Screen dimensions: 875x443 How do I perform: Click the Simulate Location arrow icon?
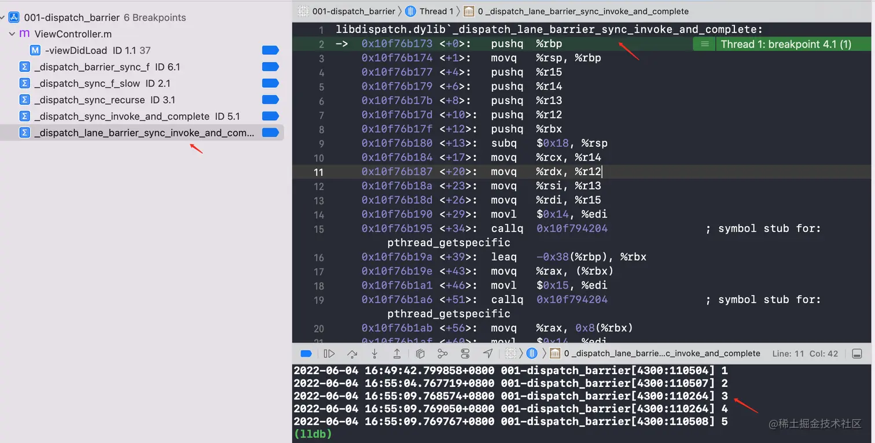coord(488,353)
